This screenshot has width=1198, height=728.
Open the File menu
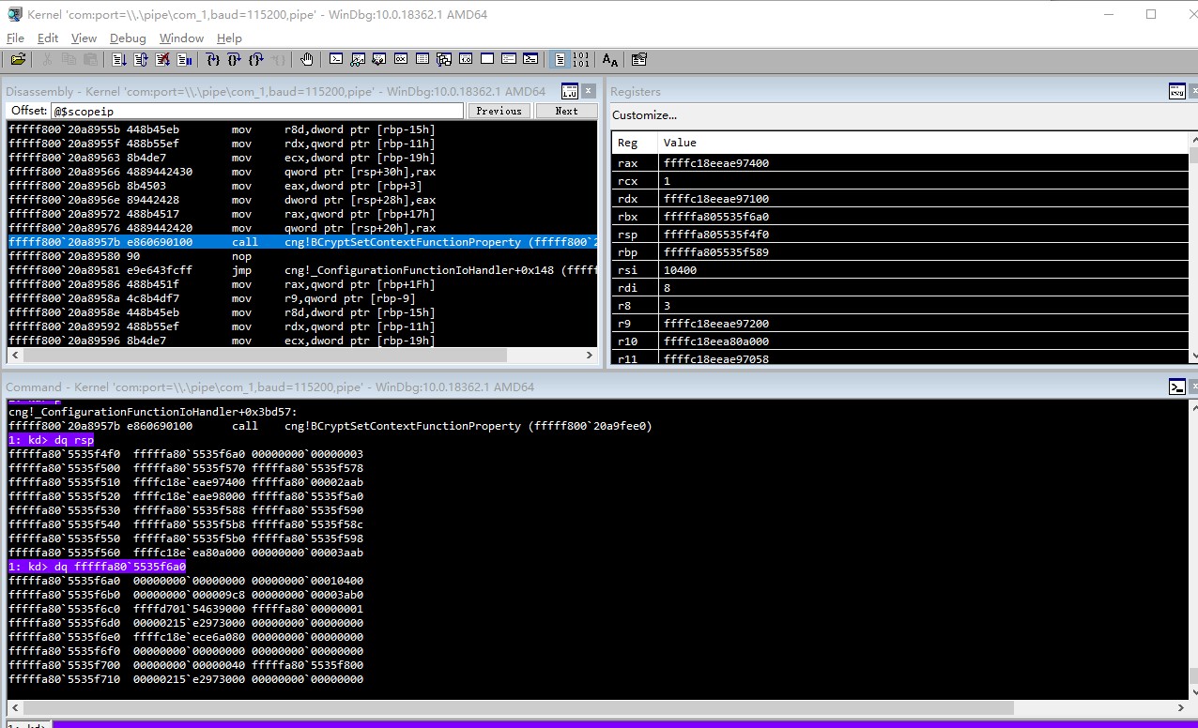[x=15, y=38]
